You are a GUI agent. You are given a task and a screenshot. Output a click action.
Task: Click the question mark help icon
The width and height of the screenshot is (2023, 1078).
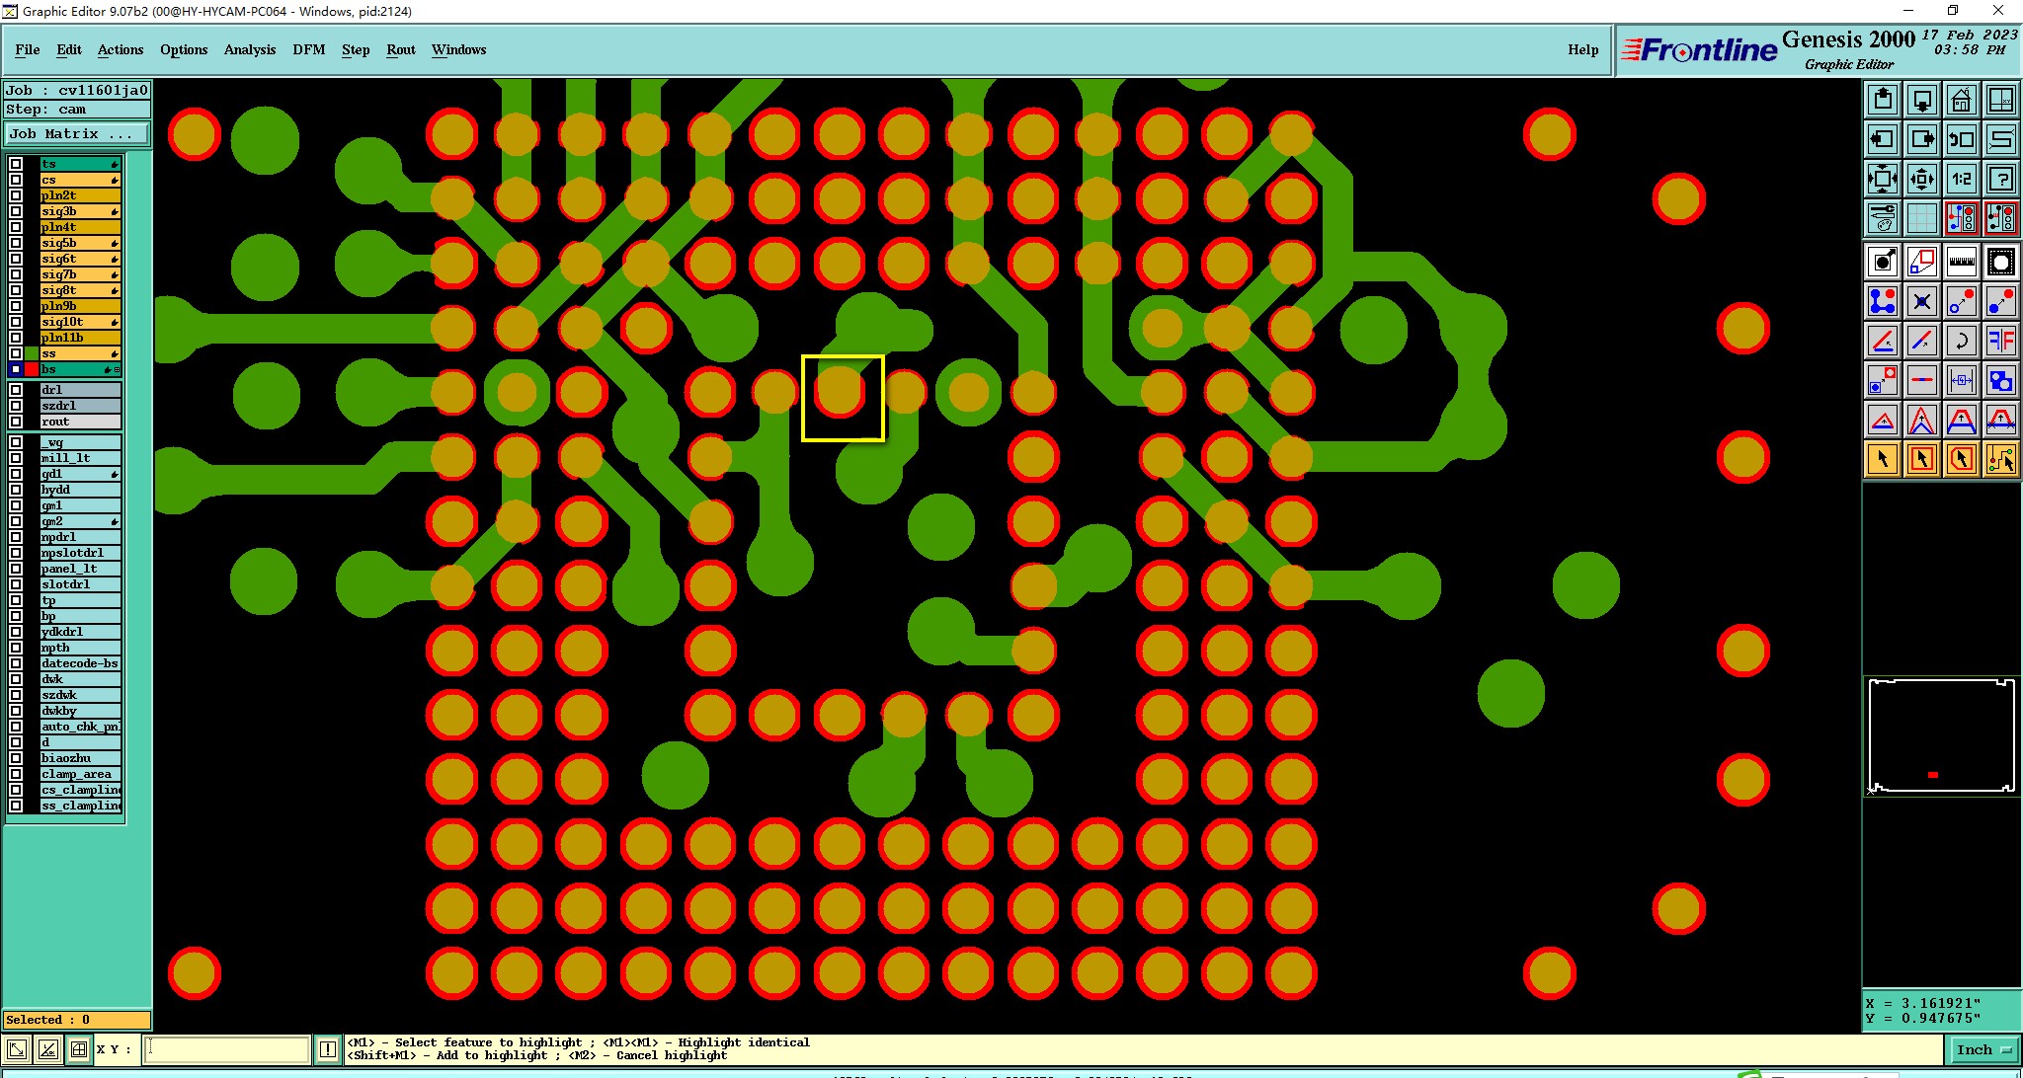pyautogui.click(x=2000, y=179)
